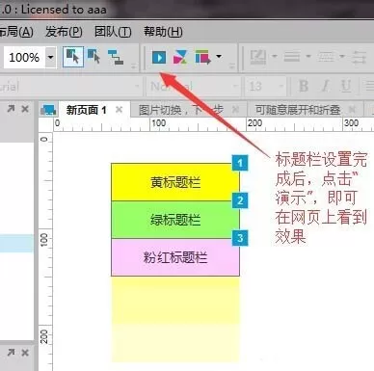Switch to the 可随意展开和折叠 tab
This screenshot has height=371, width=374.
click(298, 110)
